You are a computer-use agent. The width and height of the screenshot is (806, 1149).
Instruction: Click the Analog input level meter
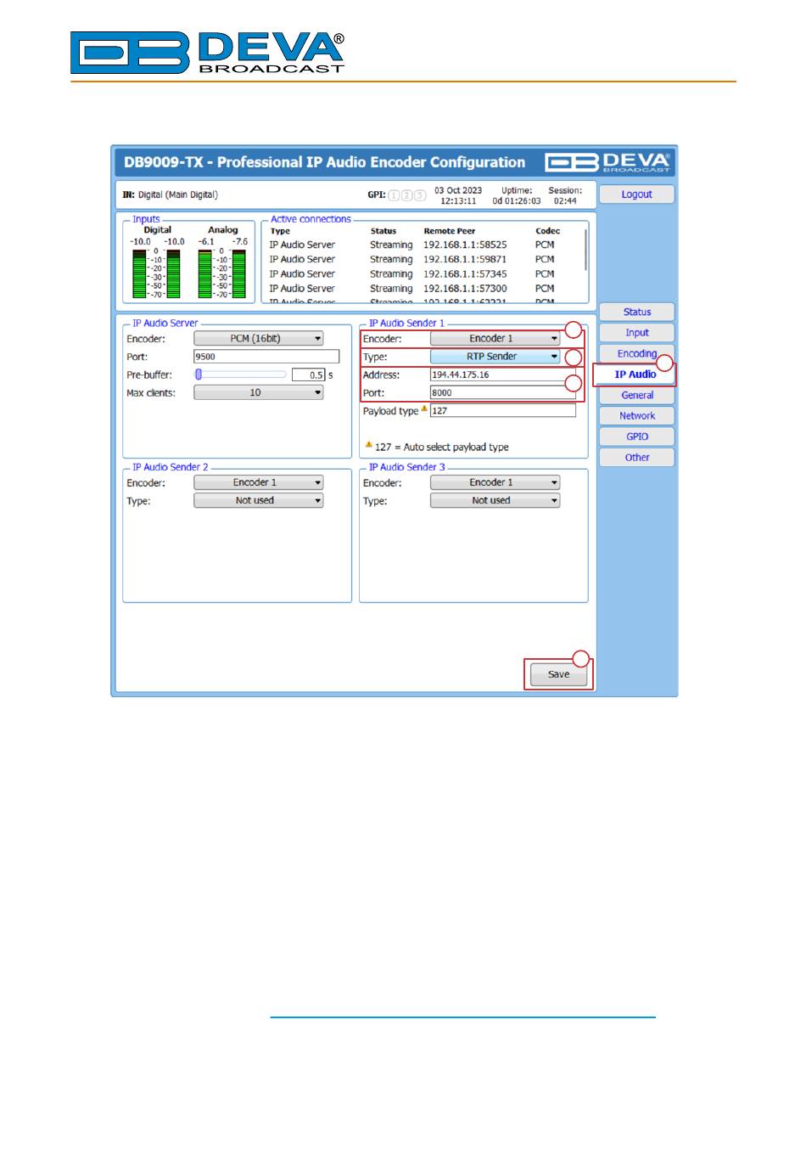[x=222, y=273]
